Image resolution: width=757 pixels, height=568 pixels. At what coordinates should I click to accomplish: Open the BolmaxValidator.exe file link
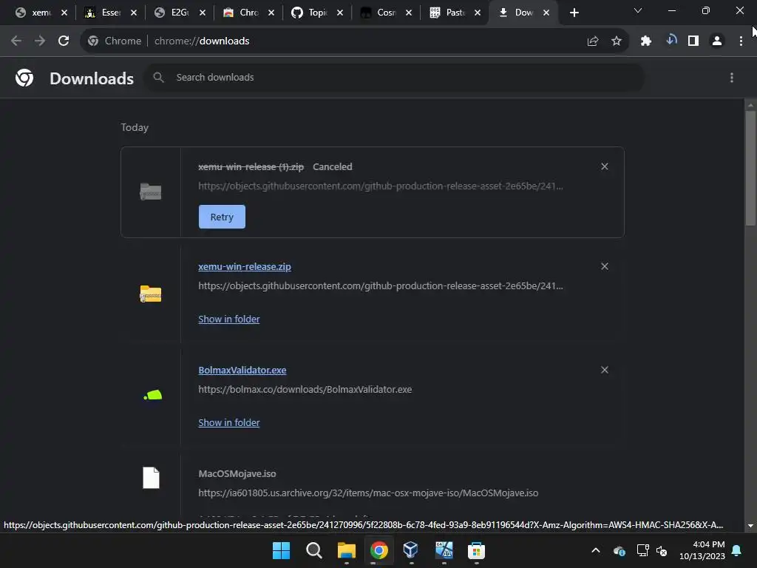[x=242, y=370]
